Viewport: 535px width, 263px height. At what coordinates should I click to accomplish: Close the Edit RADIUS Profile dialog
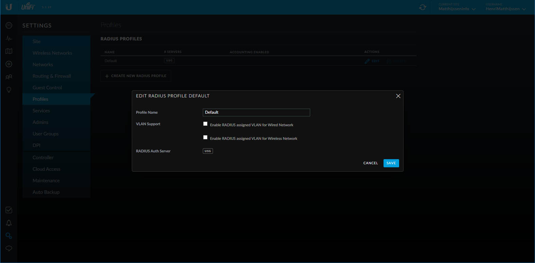[x=398, y=96]
